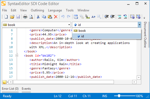Create a new document with toolbar icon
This screenshot has height=99, width=150.
pos(6,17)
